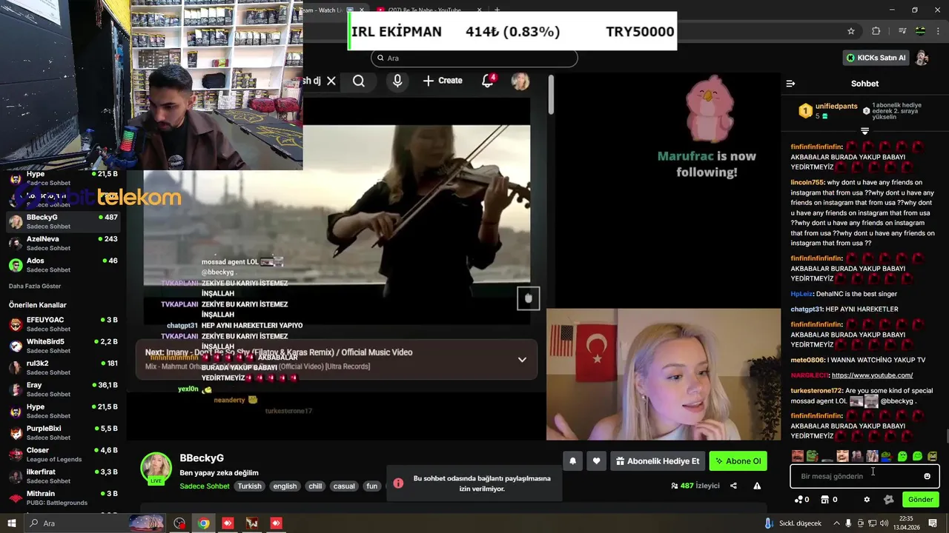This screenshot has height=533, width=949.
Task: Report the stream via warning triangle icon
Action: pyautogui.click(x=757, y=486)
